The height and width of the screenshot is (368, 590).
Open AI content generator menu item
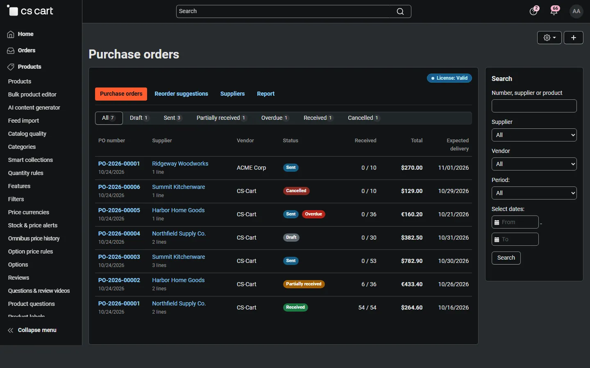34,108
